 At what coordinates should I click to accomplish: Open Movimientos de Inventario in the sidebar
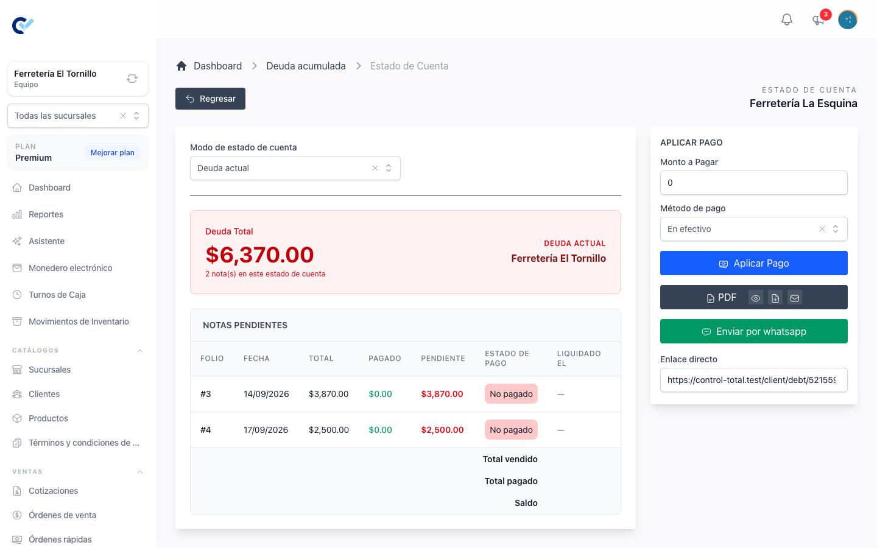pyautogui.click(x=77, y=321)
